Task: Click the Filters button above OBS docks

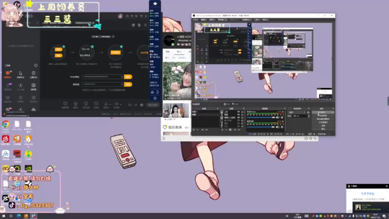Action: (235, 104)
